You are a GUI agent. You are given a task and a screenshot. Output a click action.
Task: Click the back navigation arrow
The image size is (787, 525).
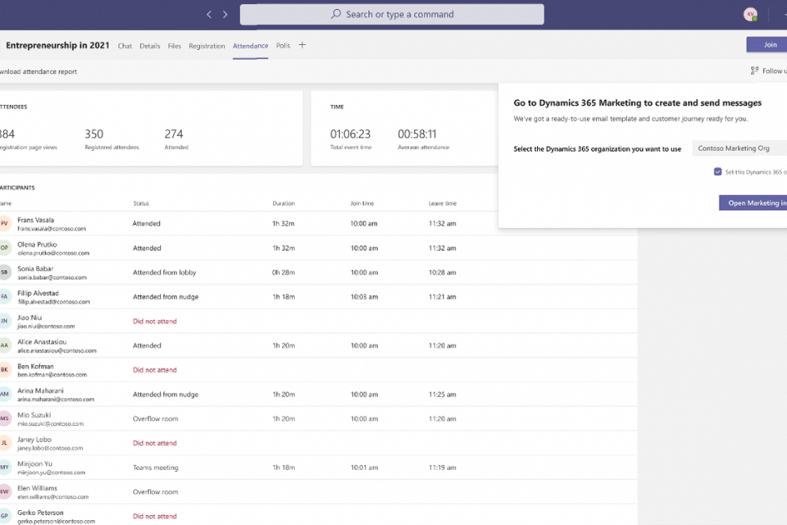tap(209, 14)
